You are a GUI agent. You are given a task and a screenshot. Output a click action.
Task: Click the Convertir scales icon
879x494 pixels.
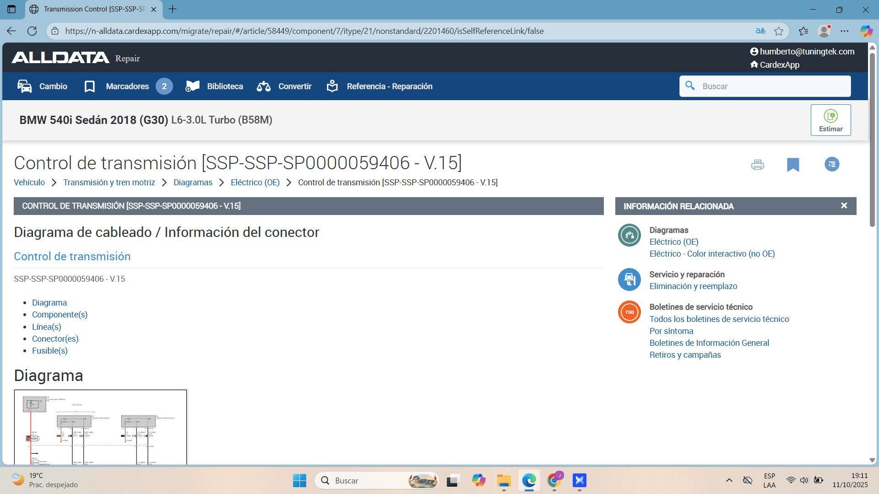pyautogui.click(x=264, y=86)
